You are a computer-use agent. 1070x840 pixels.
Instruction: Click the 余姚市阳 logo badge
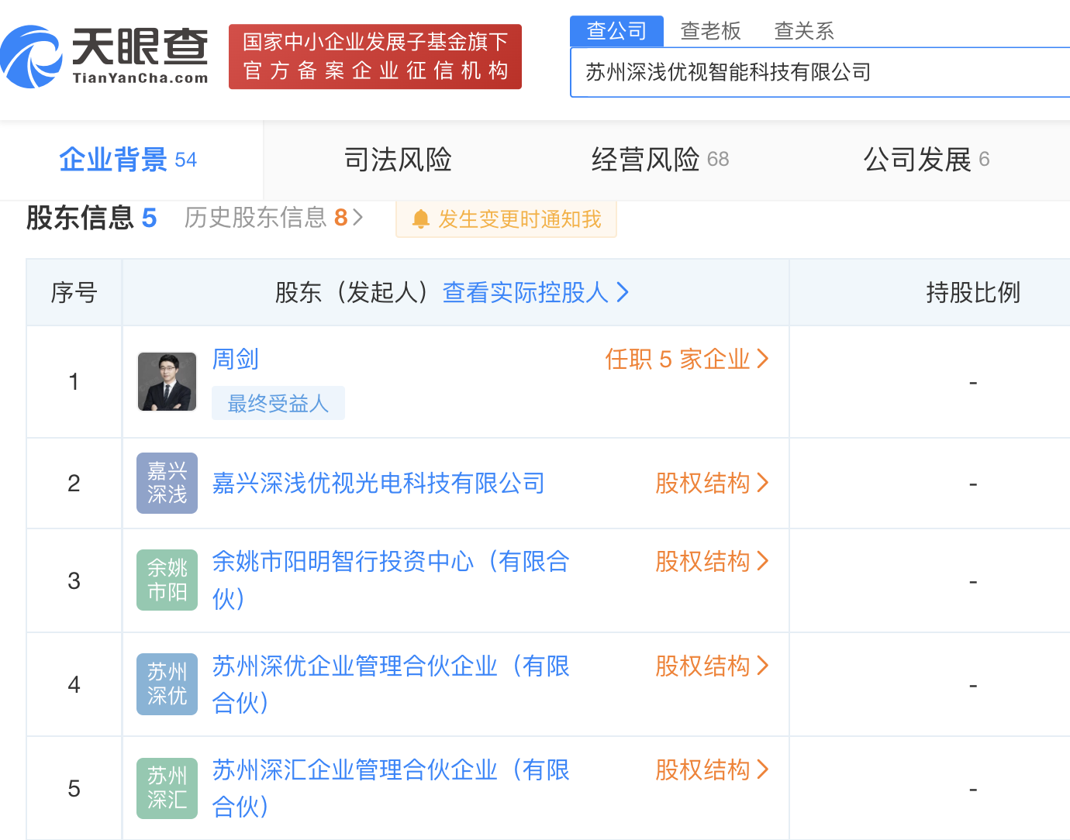coord(167,580)
